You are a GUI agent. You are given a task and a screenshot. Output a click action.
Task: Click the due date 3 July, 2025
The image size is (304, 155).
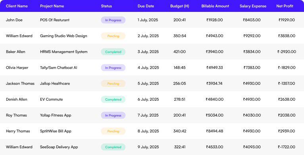coord(148,52)
